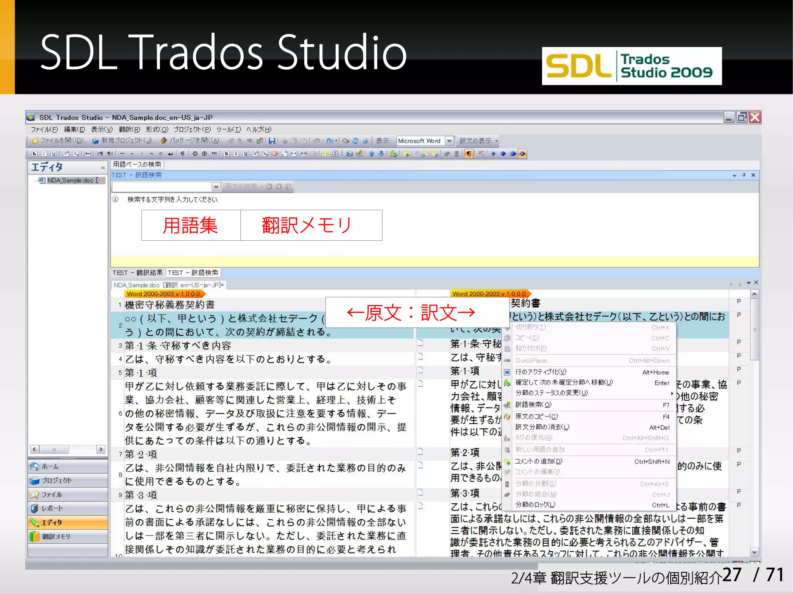Go to レポート view in sidebar
793x594 pixels.
click(x=68, y=508)
